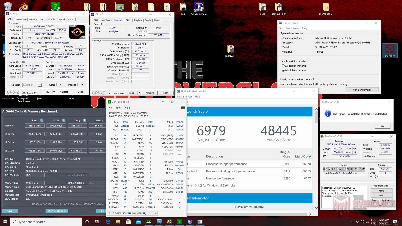
Task: Open Task View on the taskbar
Action: (x=97, y=222)
